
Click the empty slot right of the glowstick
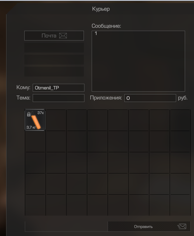click(x=56, y=120)
